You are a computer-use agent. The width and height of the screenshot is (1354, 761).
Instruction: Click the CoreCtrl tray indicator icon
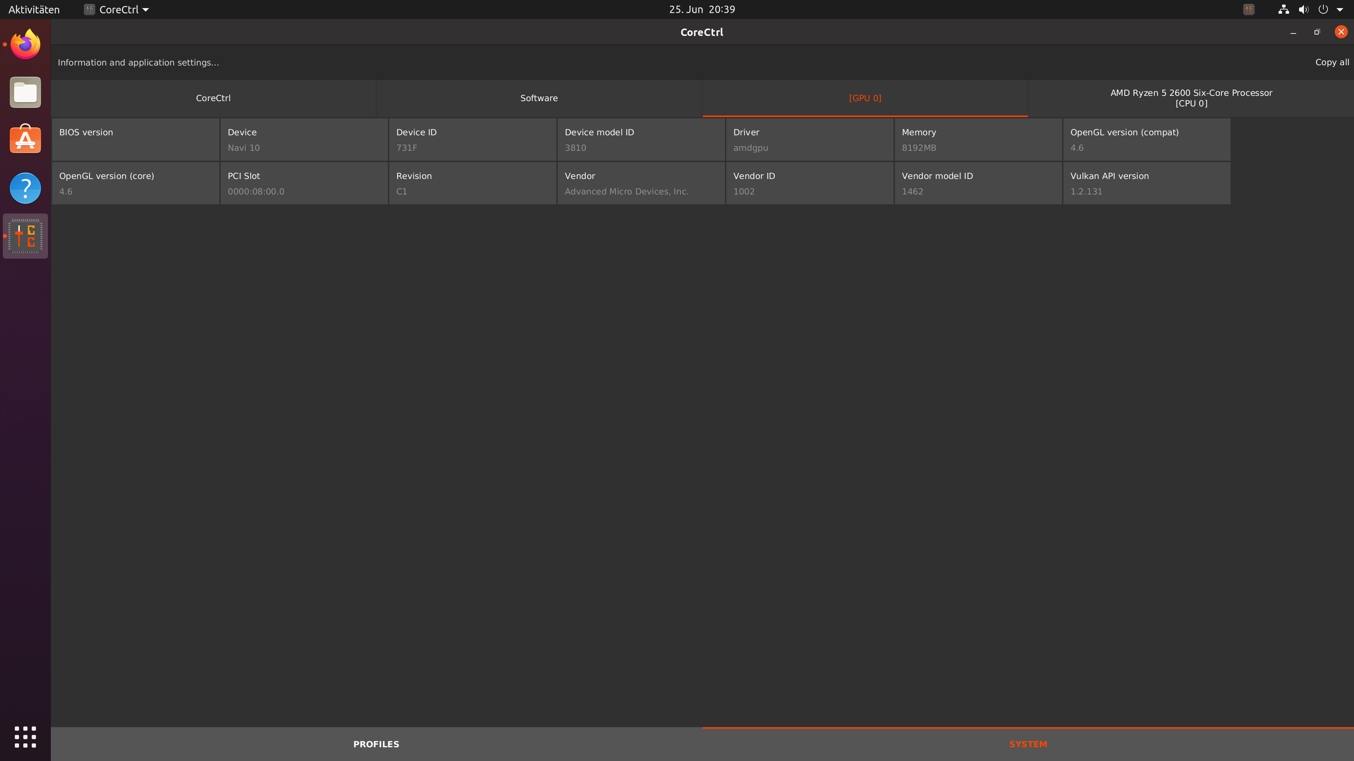coord(1249,10)
